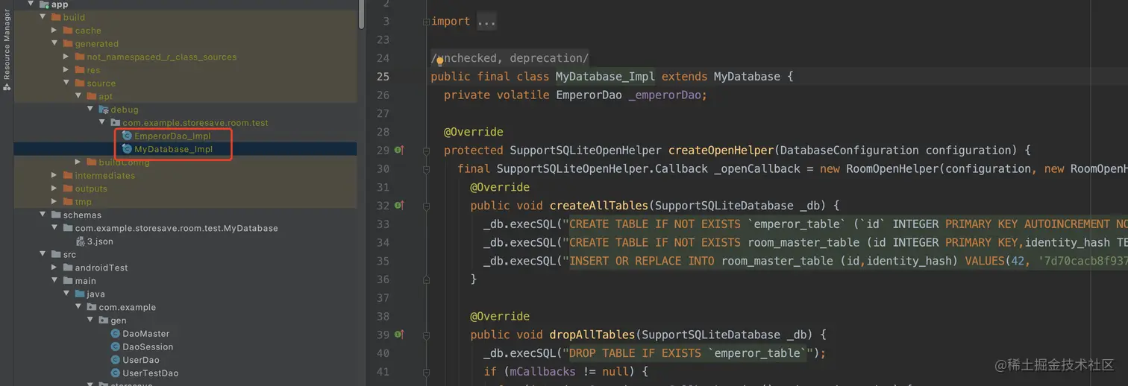Collapse the generated folder arrow
This screenshot has width=1128, height=386.
tap(54, 43)
